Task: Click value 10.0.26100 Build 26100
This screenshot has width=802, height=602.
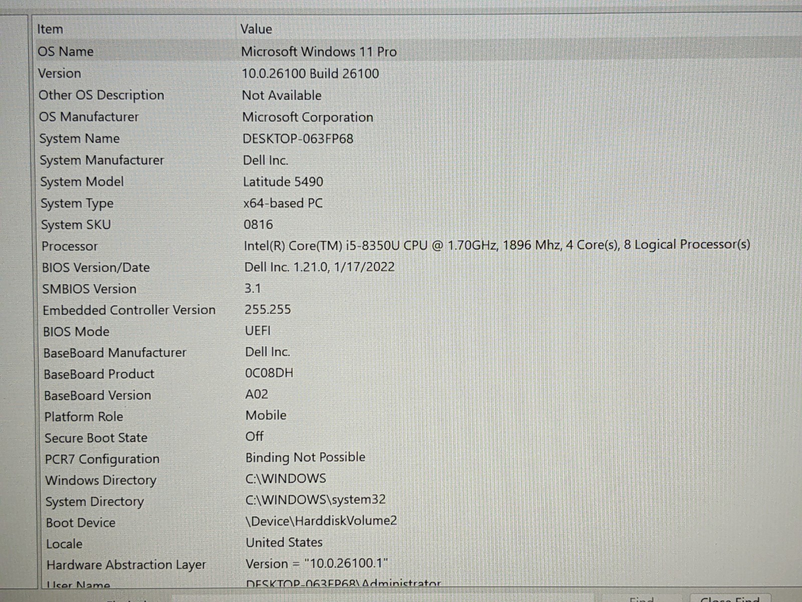Action: [310, 74]
